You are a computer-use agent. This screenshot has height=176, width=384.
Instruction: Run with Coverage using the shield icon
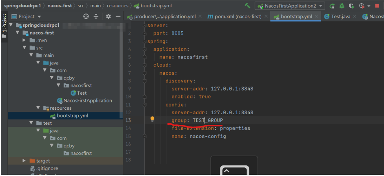point(351,6)
